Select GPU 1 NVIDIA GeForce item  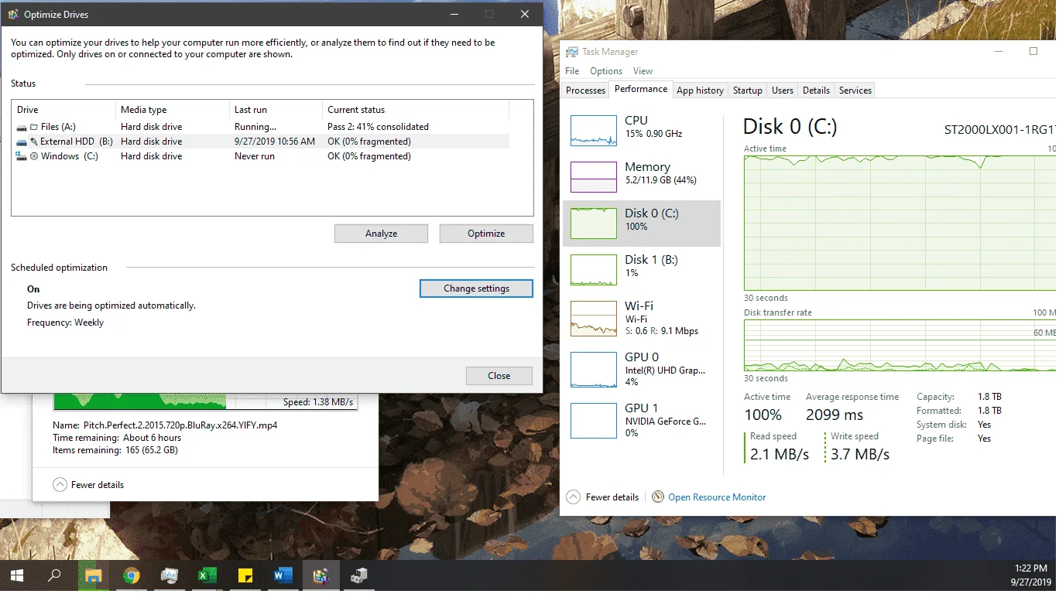[642, 420]
